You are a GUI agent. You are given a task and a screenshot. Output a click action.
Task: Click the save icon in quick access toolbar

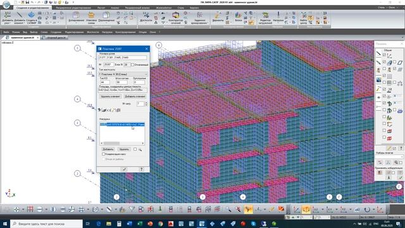27,3
